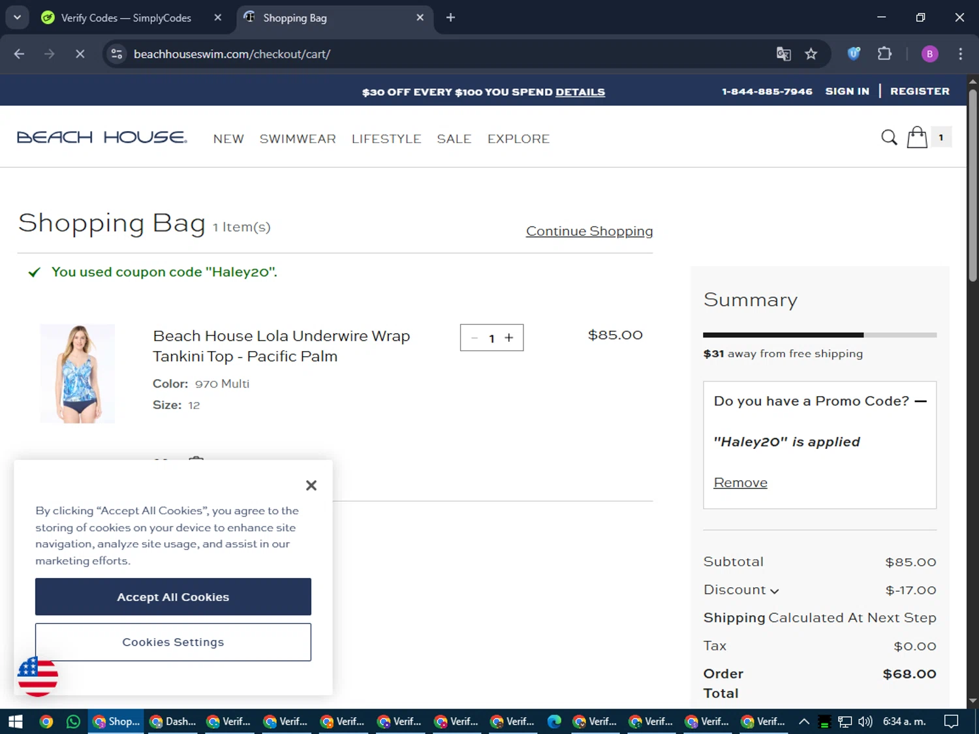979x734 pixels.
Task: Click the taskbar clock 6:34 a. m.
Action: tap(905, 722)
